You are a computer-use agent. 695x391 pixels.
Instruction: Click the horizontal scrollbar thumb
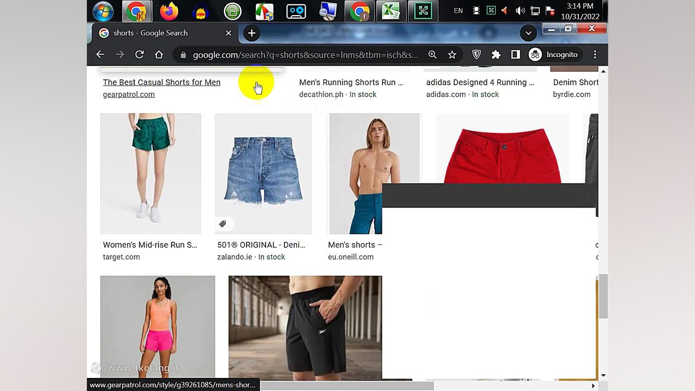coord(347,386)
